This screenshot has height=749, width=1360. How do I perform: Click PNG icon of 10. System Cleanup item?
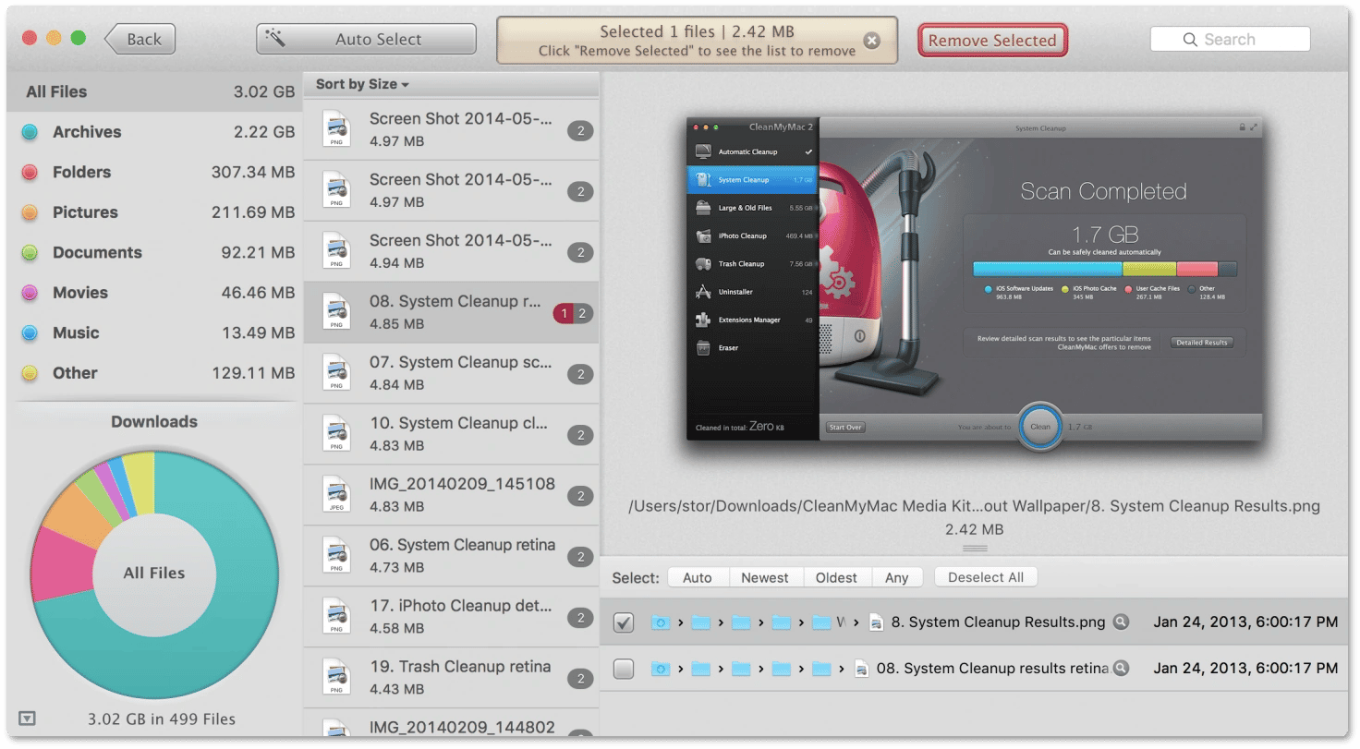336,434
